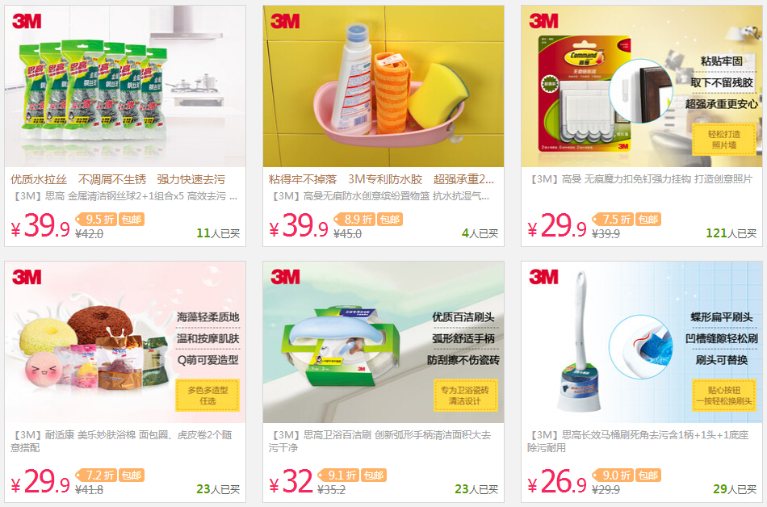Screen dimensions: 767x507
Task: Click the 3M logo on steel wool item
Action: coord(27,21)
